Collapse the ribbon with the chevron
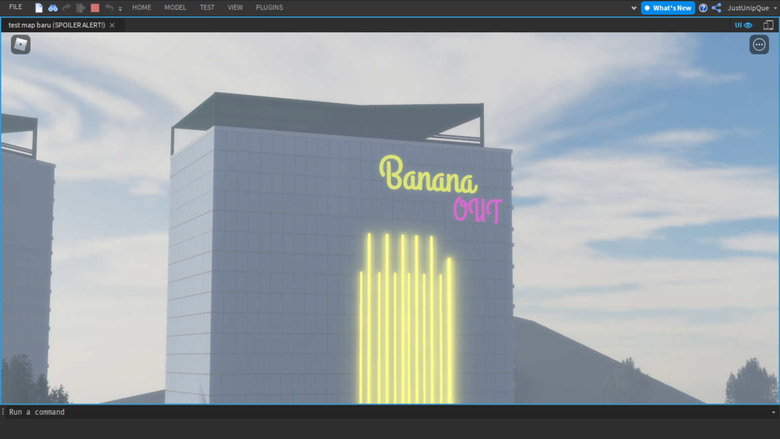Viewport: 780px width, 439px height. click(x=634, y=8)
